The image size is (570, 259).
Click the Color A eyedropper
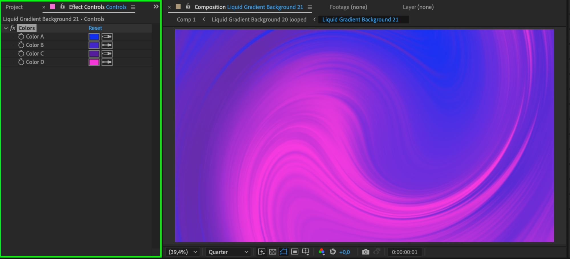click(x=107, y=37)
